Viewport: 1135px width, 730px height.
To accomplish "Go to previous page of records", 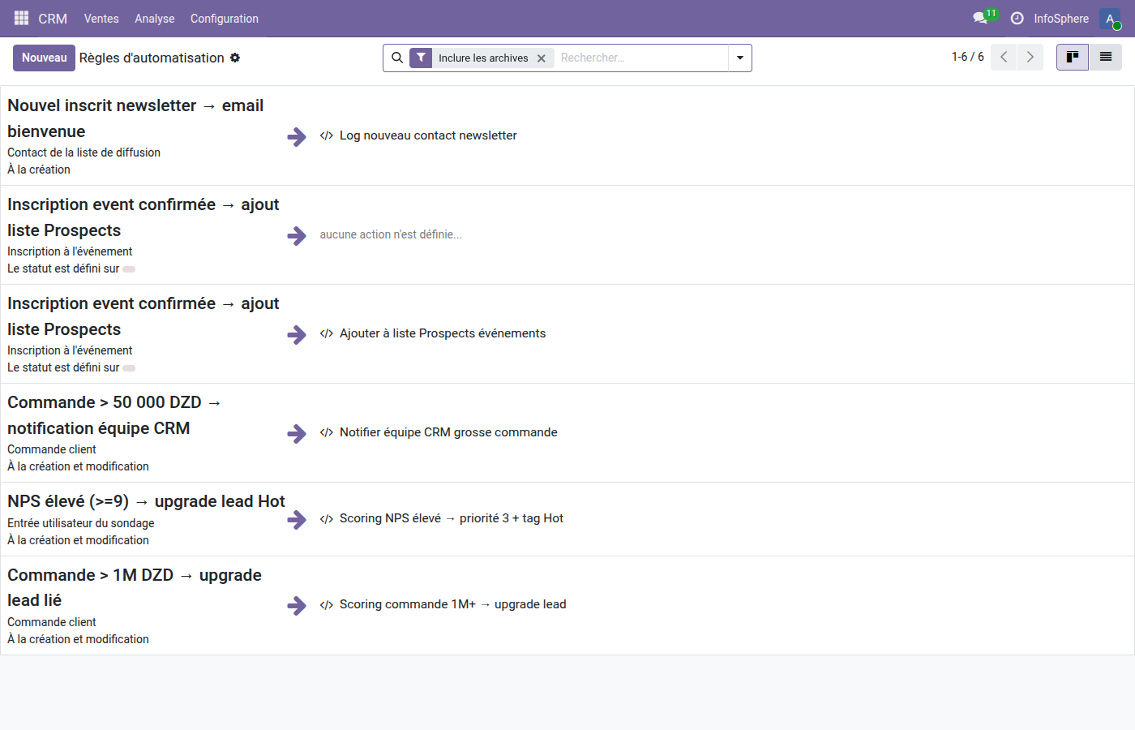I will coord(1004,57).
